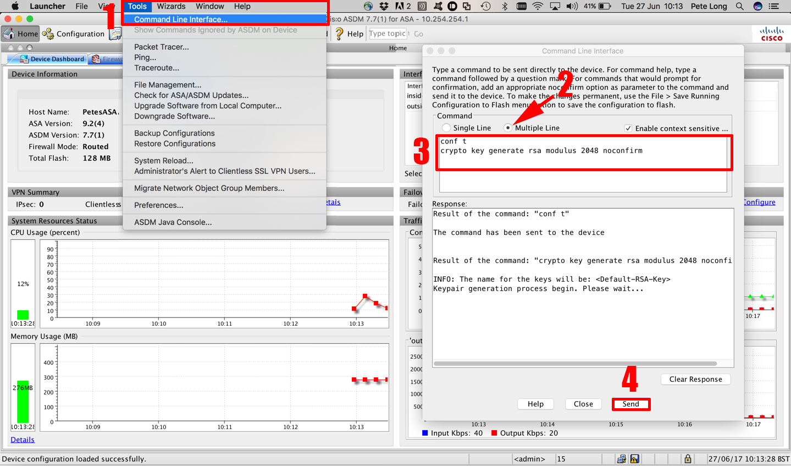This screenshot has width=791, height=466.
Task: Click the padlock icon in status bar
Action: [688, 459]
